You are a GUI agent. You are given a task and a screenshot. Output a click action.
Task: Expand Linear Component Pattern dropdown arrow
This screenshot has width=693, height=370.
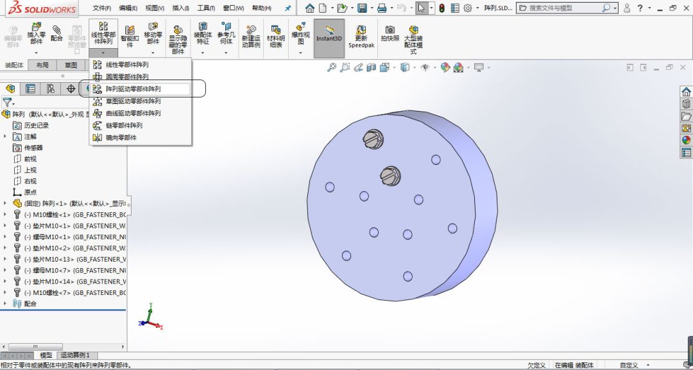click(x=103, y=53)
